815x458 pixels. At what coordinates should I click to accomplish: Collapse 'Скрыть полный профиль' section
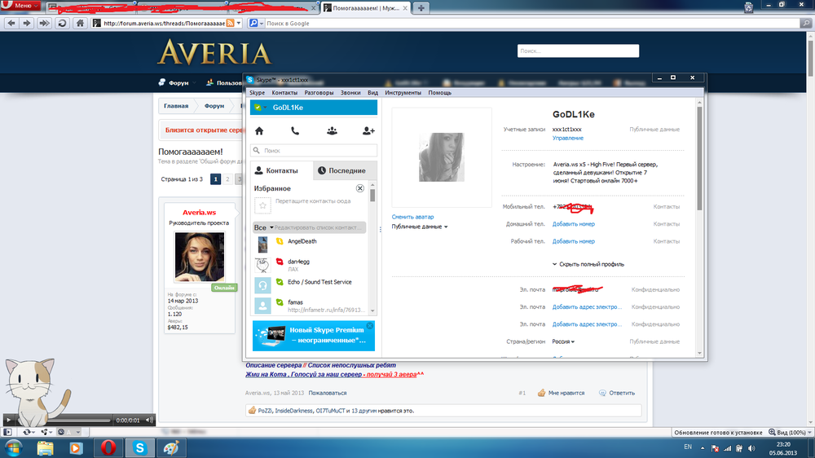(588, 264)
